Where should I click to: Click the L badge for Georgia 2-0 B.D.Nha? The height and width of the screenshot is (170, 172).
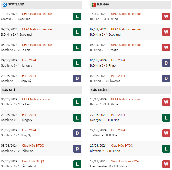coord(166,118)
